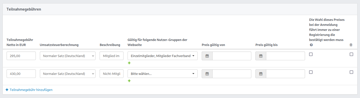Click the Teilnahmegebühren panel heading
360x98 pixels.
24,9
